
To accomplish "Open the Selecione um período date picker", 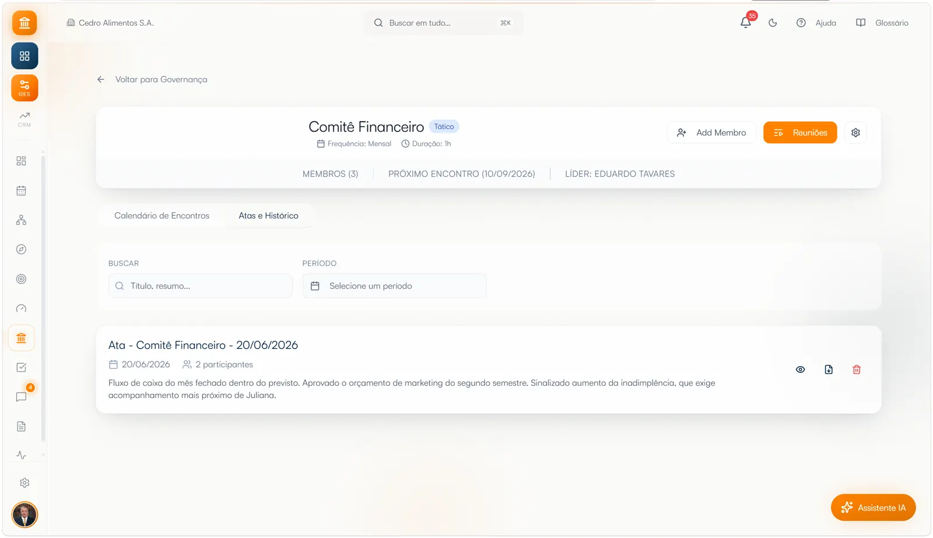I will [394, 286].
